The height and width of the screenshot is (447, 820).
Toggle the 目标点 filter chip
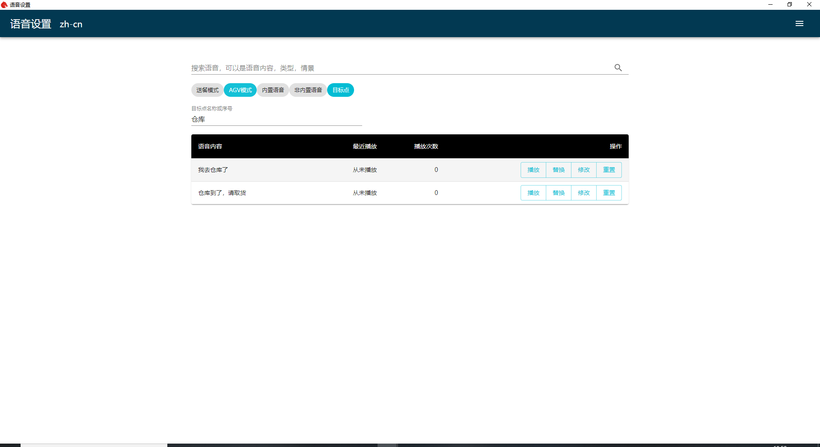click(x=340, y=90)
